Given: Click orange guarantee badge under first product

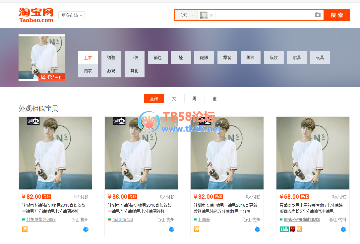Looking at the screenshot, I should pos(25,229).
